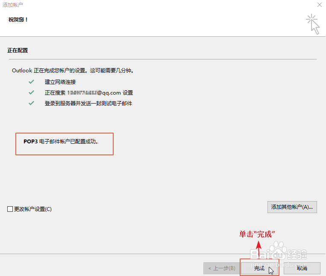326x276 pixels.
Task: Select the text 登录到服务器并发送一封测试电子邮件
Action: pyautogui.click(x=88, y=104)
